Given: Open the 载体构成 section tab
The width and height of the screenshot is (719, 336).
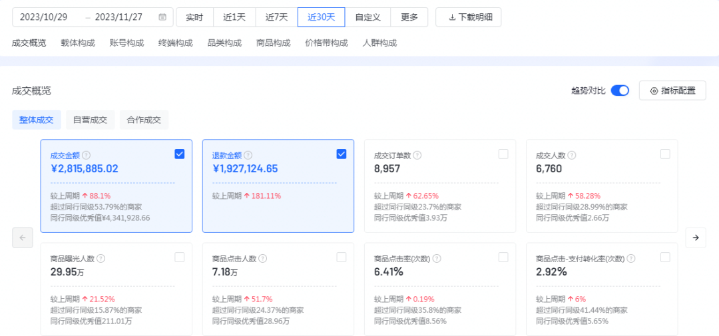Looking at the screenshot, I should click(78, 43).
